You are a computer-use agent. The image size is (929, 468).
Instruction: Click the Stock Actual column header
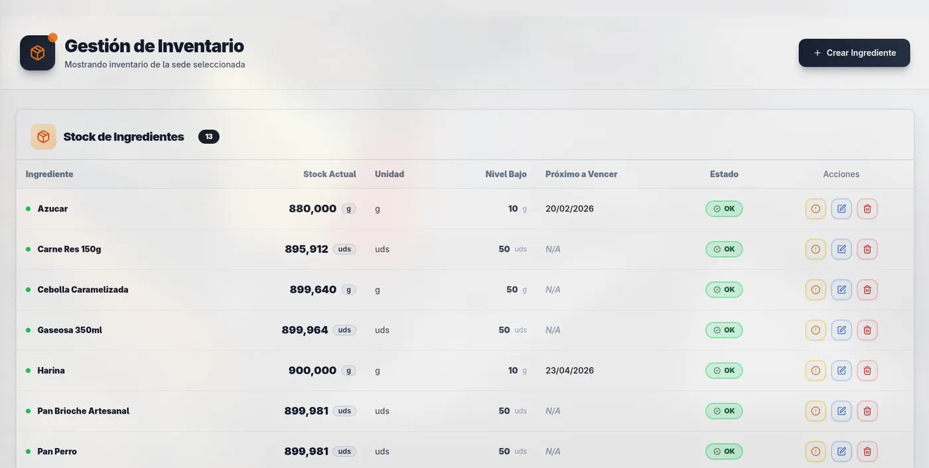[x=330, y=174]
